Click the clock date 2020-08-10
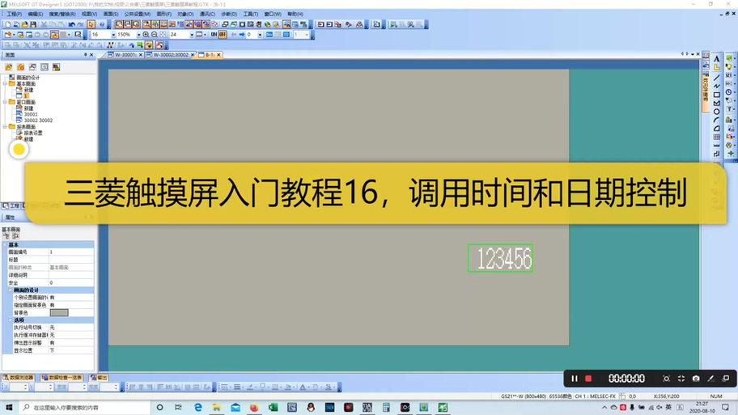 pyautogui.click(x=702, y=411)
